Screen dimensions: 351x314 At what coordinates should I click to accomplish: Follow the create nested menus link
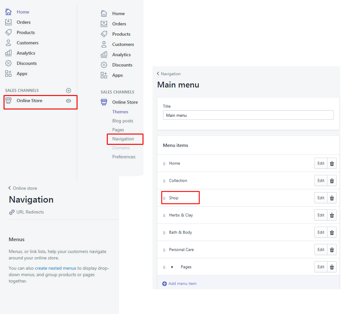[55, 268]
